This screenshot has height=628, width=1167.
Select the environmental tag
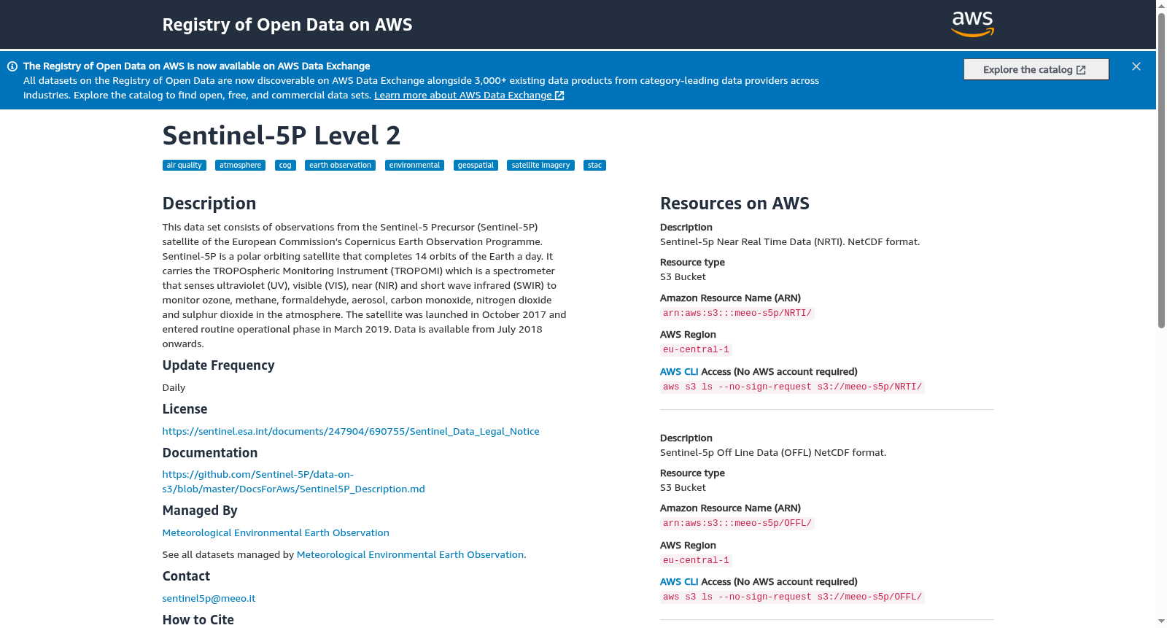click(414, 166)
